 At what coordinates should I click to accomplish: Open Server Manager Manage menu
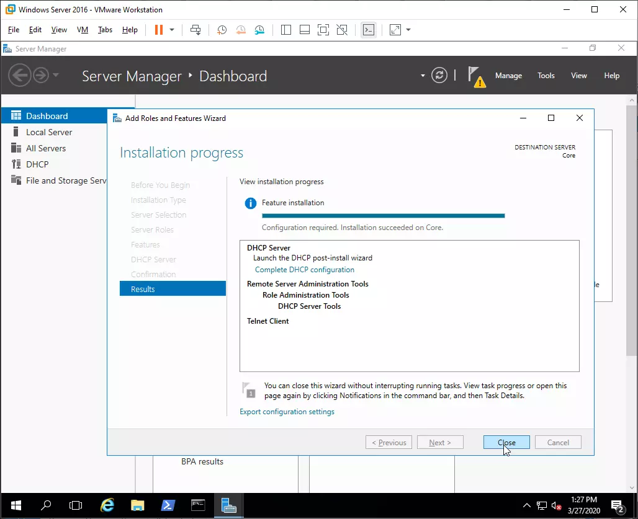coord(509,76)
